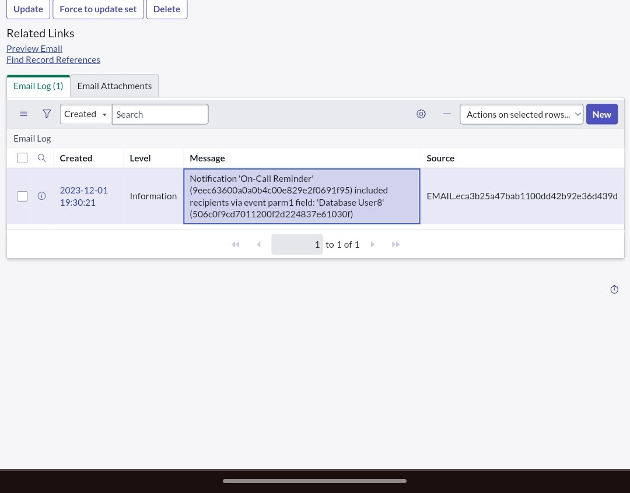Click the response time indicator icon
Screen dimensions: 630x493
pyautogui.click(x=614, y=288)
